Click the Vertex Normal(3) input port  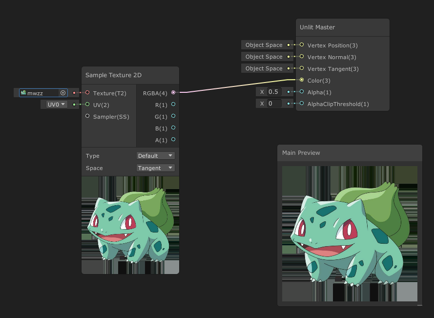pyautogui.click(x=302, y=57)
